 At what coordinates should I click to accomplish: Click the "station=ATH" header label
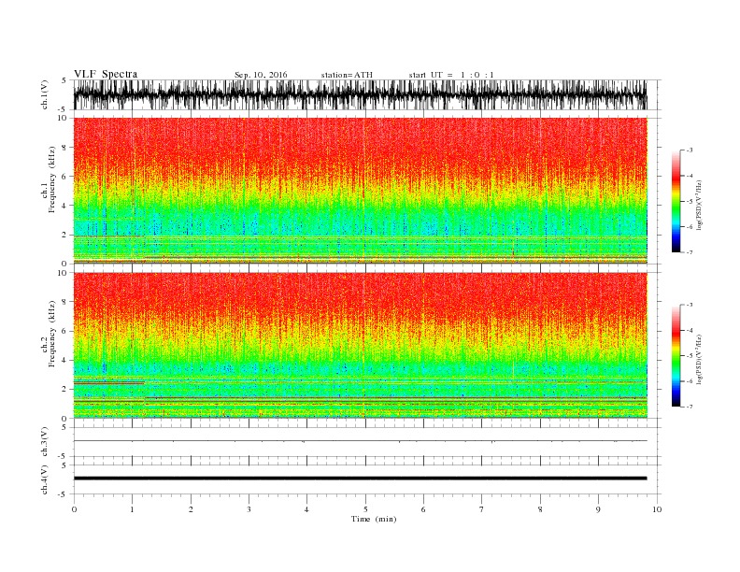pos(347,75)
